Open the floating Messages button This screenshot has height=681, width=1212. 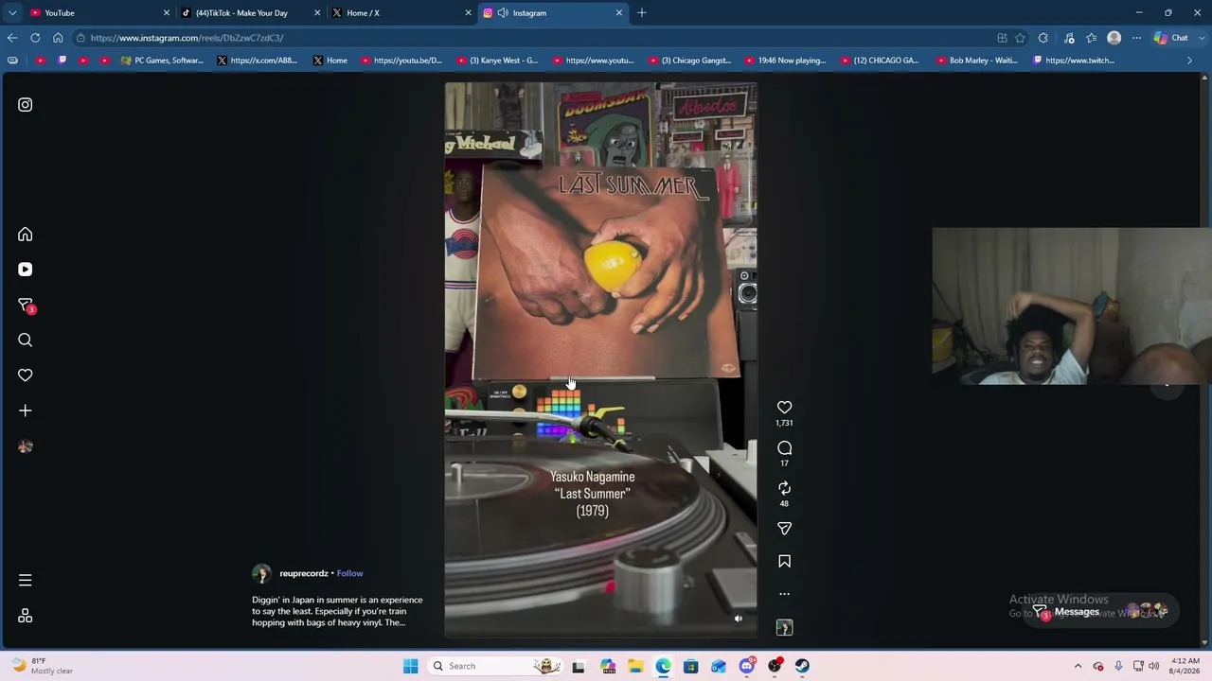1099,612
